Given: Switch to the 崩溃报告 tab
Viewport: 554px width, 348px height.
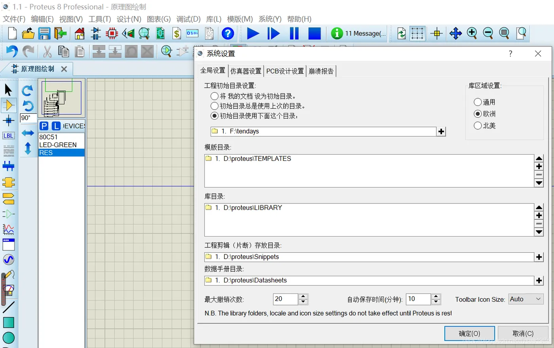Looking at the screenshot, I should tap(321, 71).
